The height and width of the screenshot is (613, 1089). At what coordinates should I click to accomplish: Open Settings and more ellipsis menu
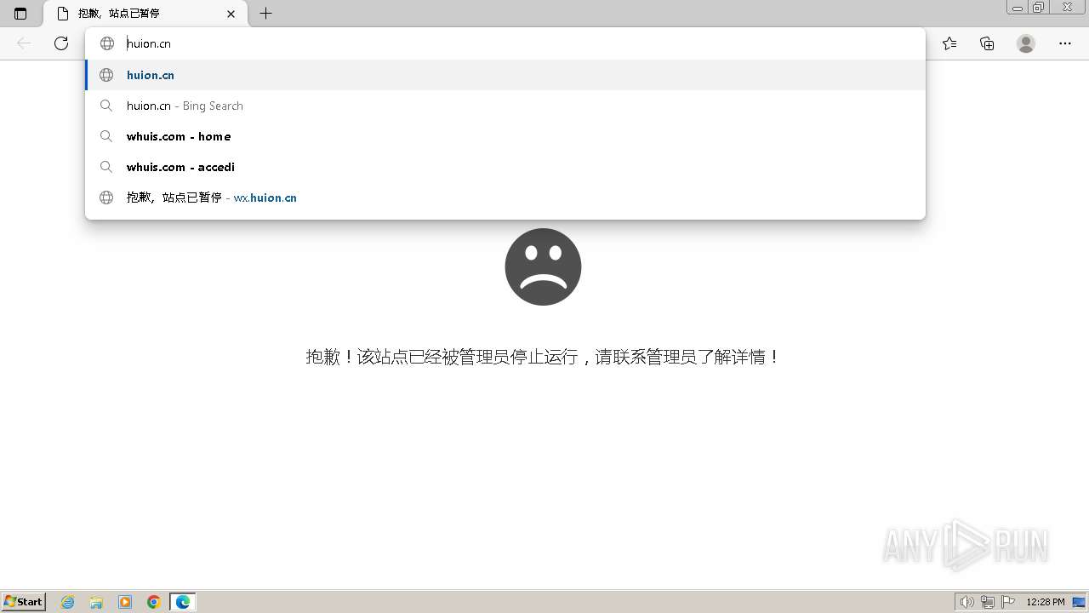tap(1065, 43)
